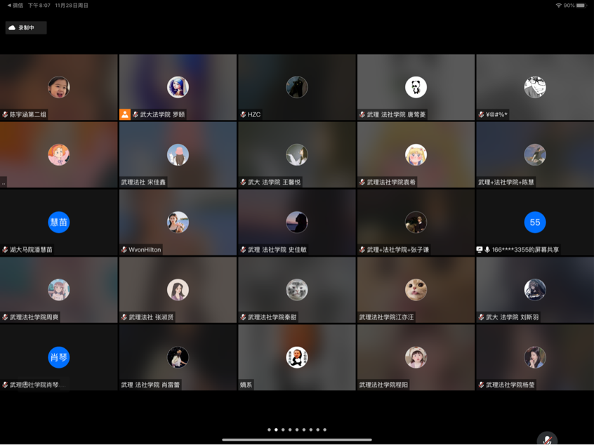The width and height of the screenshot is (594, 445).
Task: Click 陈宇涵第二组's baby avatar
Action: [x=59, y=87]
